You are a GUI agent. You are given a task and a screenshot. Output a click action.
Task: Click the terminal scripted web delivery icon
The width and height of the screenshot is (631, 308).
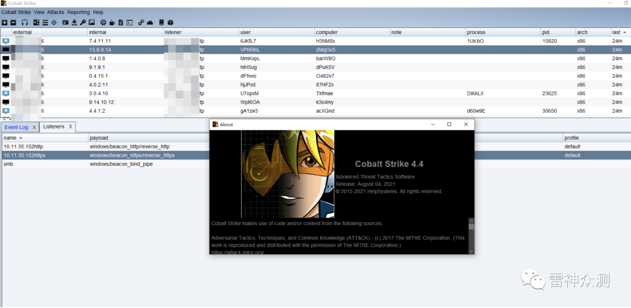point(130,23)
